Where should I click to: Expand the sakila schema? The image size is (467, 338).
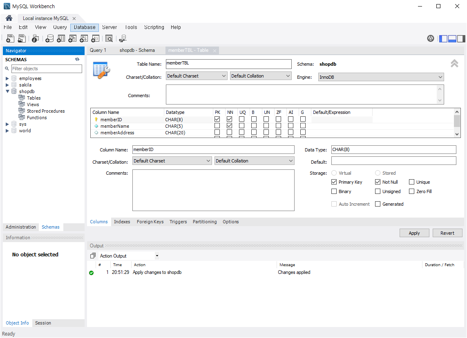coord(7,85)
